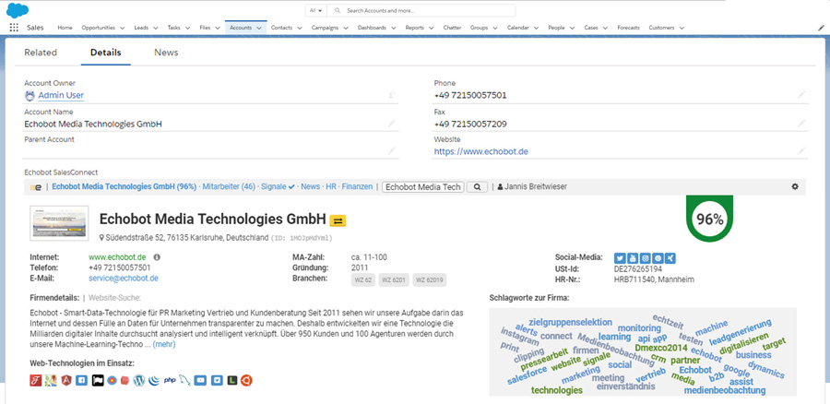Click the WordPress technology icon

[x=138, y=380]
